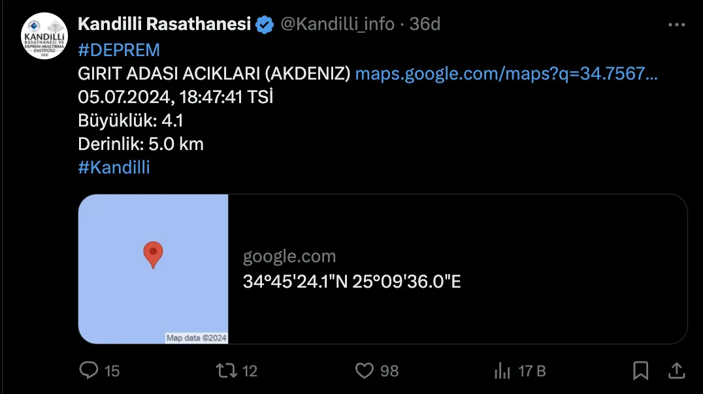This screenshot has width=703, height=394.
Task: Open the #Kandilli hashtag
Action: (x=114, y=167)
